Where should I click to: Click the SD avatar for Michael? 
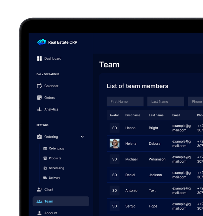click(x=115, y=159)
